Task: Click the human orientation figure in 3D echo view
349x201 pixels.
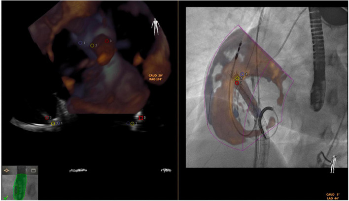Action: tap(156, 26)
